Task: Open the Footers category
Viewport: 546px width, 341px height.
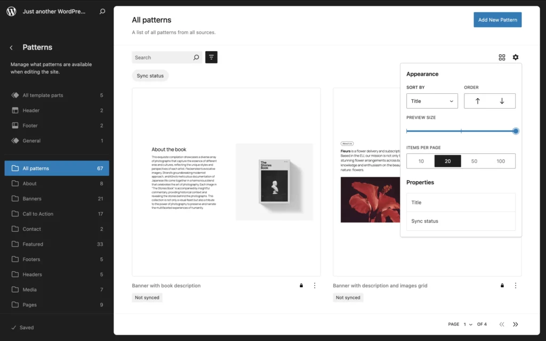Action: coord(57,259)
